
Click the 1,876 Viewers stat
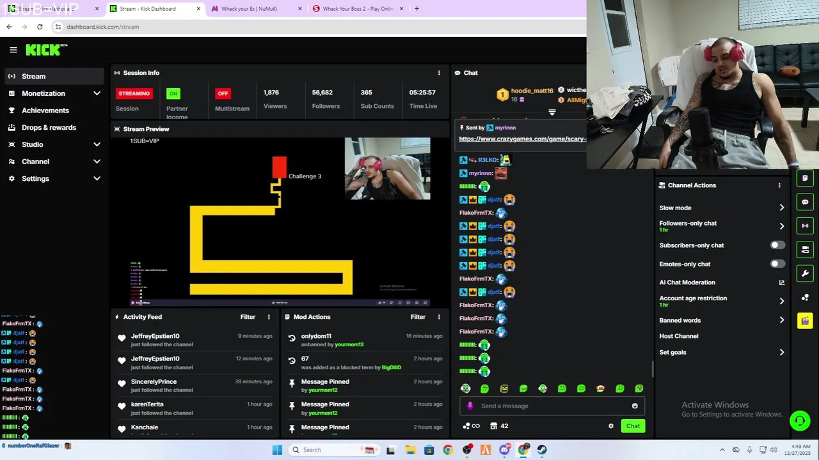point(275,99)
